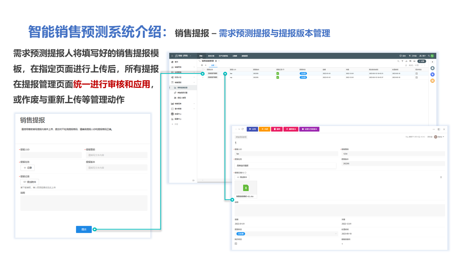The image size is (457, 257).
Task: Click the 提报密码 input field in the submission form
Action: 117,155
